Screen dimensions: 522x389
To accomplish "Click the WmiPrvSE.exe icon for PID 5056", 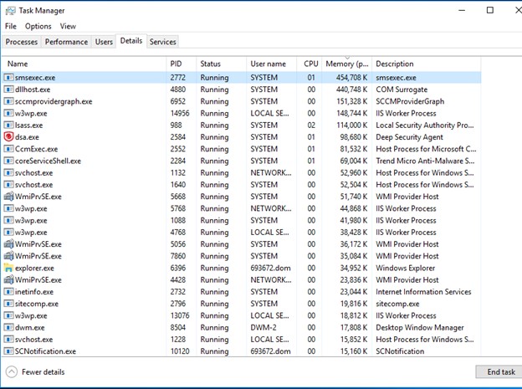I will (x=8, y=244).
